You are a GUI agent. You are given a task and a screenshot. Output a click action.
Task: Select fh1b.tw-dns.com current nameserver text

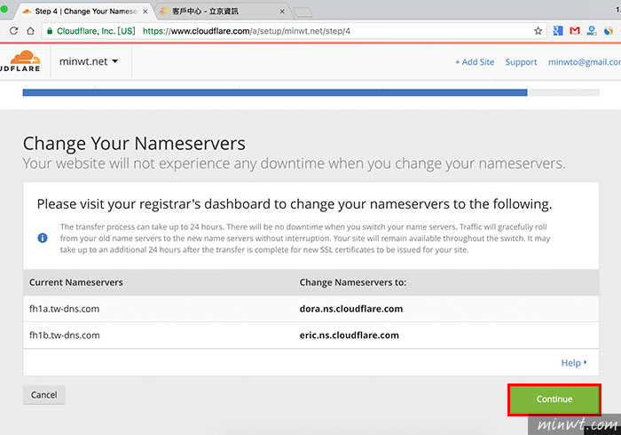coord(64,336)
